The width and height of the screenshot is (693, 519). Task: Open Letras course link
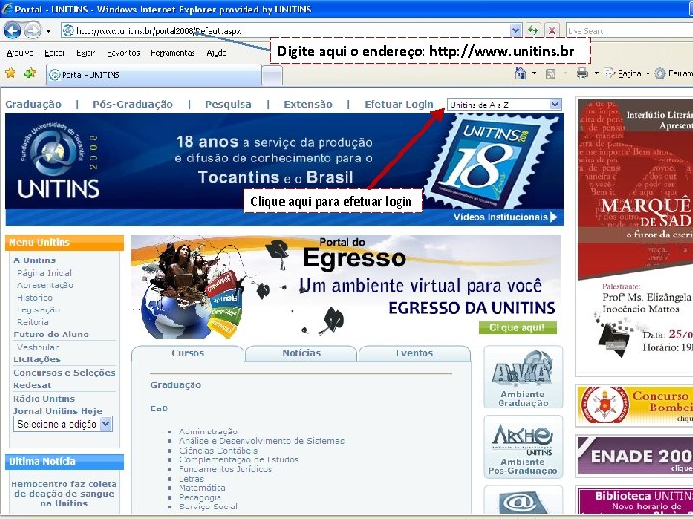tap(192, 479)
